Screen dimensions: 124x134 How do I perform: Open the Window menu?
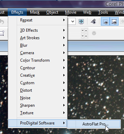[x=119, y=12]
